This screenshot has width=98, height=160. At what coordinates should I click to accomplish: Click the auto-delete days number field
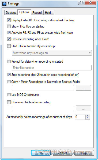tap(80, 117)
